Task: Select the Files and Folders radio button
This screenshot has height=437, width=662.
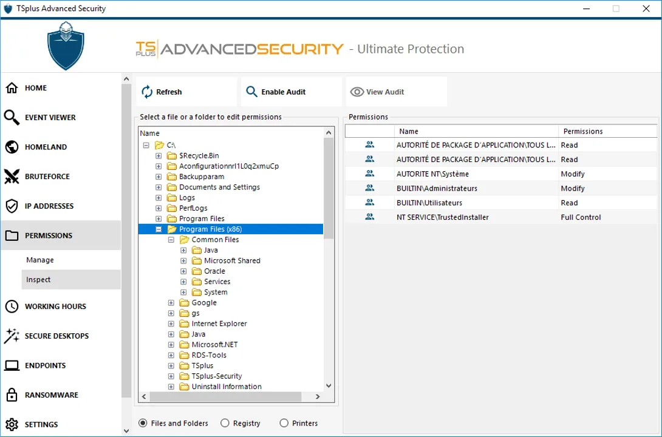Action: pyautogui.click(x=143, y=423)
